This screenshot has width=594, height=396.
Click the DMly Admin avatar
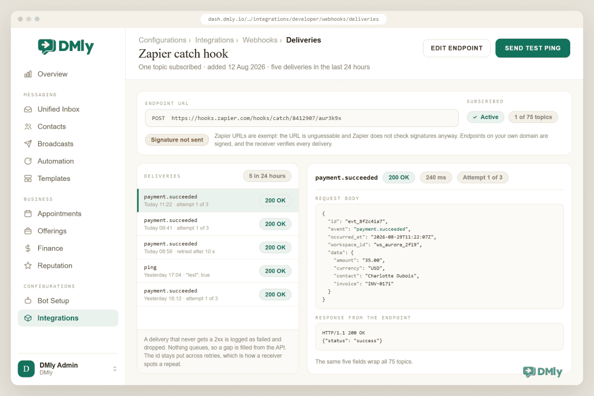click(x=26, y=369)
